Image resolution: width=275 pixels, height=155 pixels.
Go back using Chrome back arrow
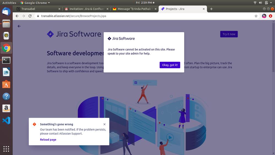coord(17,16)
